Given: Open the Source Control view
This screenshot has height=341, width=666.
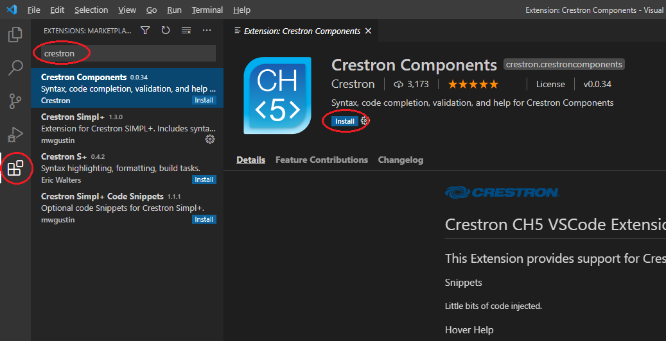Looking at the screenshot, I should (x=15, y=101).
